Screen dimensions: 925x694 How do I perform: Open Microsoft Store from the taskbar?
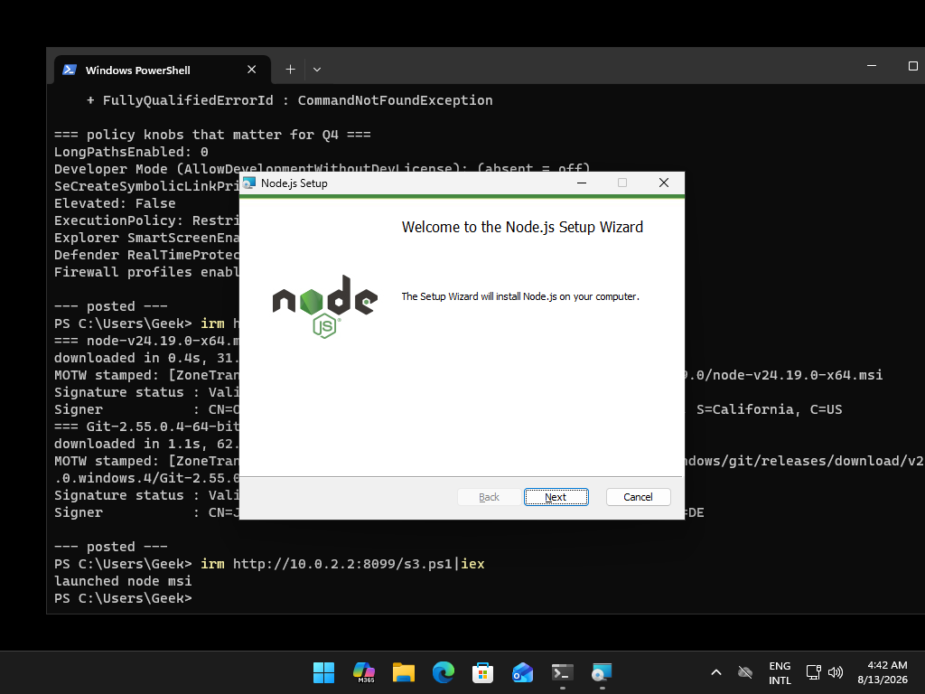tap(482, 672)
